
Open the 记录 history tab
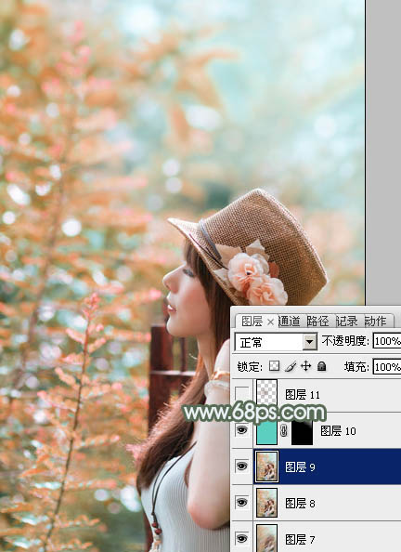[347, 321]
